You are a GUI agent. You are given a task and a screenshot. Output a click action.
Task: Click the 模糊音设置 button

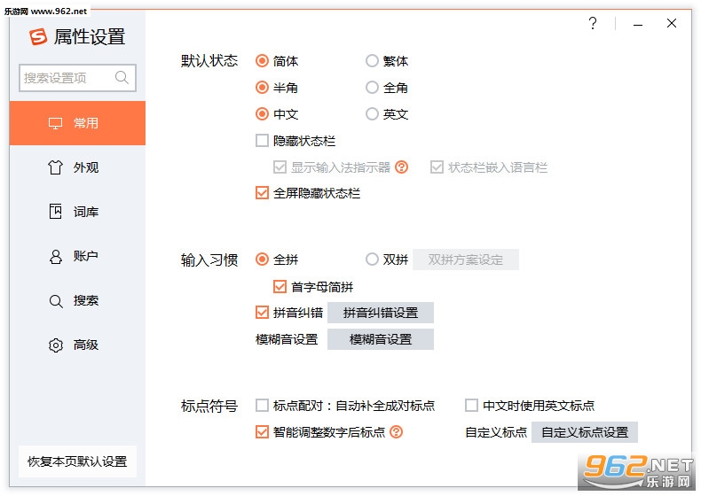(381, 339)
